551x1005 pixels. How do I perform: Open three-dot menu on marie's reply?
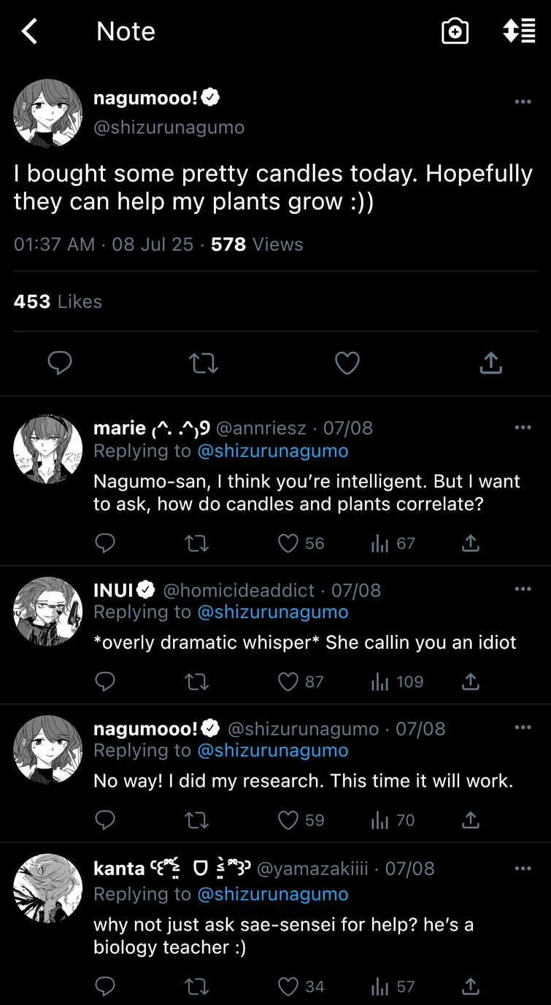tap(523, 428)
